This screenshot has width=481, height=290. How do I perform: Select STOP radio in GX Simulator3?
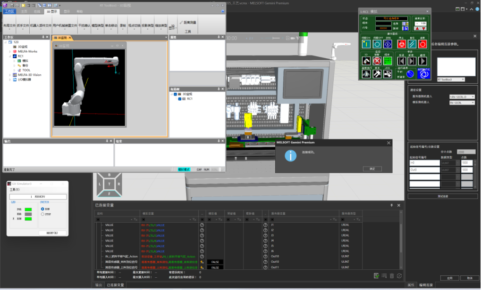(x=42, y=214)
